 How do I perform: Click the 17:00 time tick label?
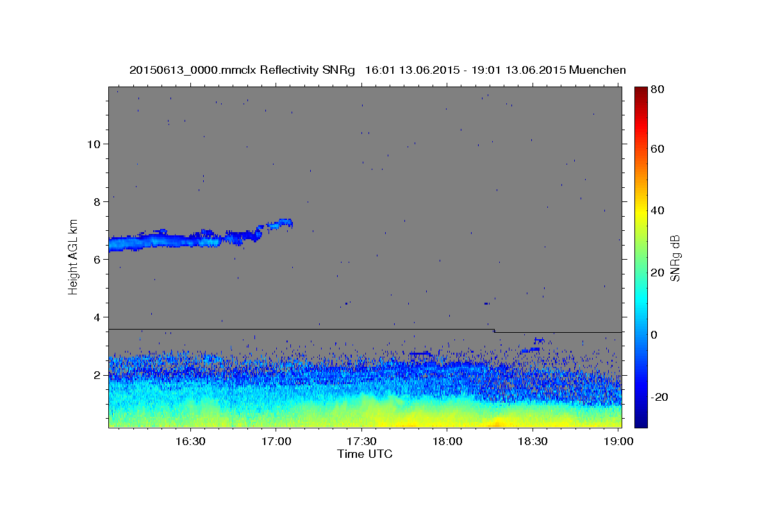pos(276,442)
